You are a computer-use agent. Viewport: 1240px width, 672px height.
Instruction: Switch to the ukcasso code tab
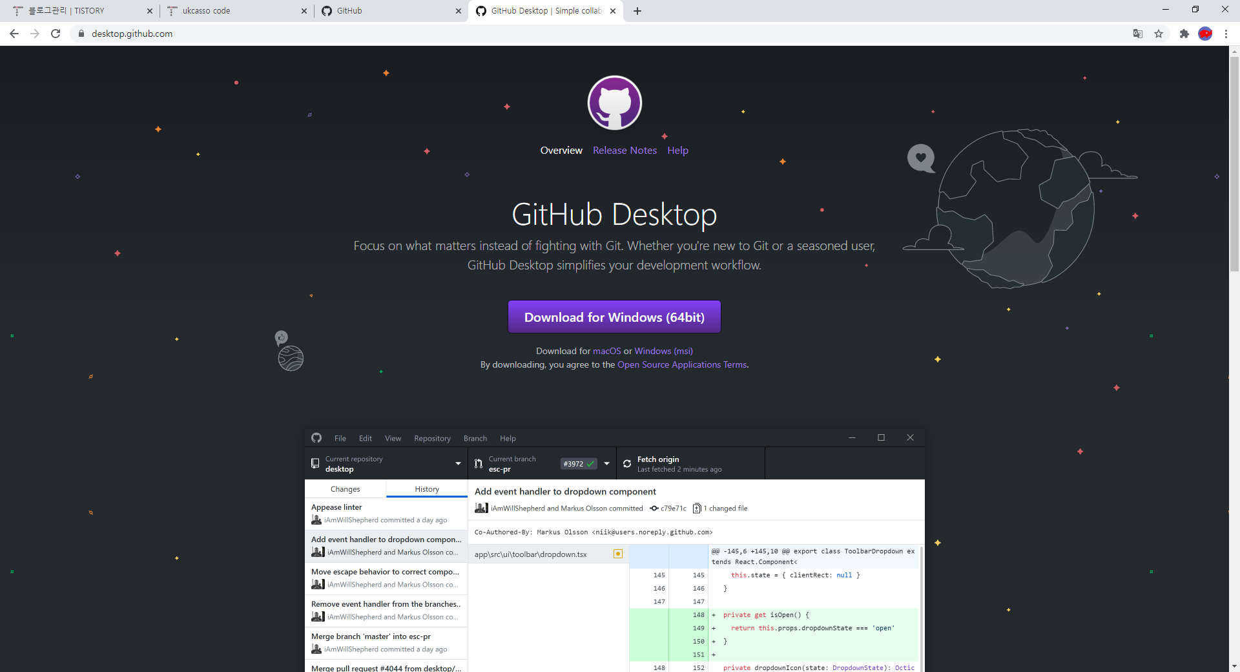(x=236, y=11)
